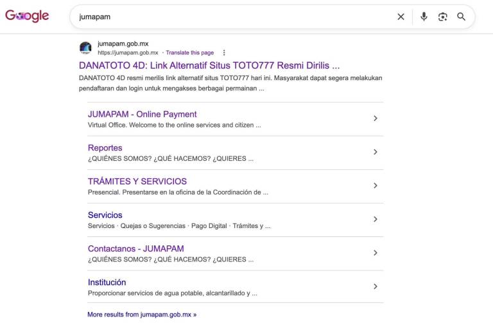Go to the Google logo homepage
Screen dimensions: 493x328
tap(27, 15)
